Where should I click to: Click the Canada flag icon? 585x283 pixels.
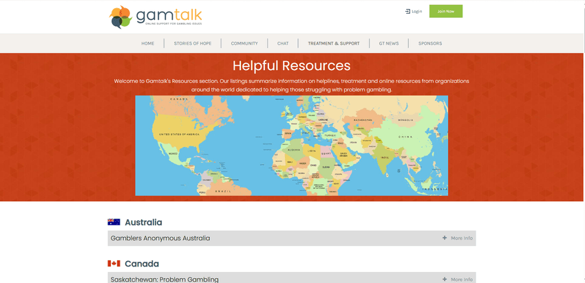coord(114,264)
